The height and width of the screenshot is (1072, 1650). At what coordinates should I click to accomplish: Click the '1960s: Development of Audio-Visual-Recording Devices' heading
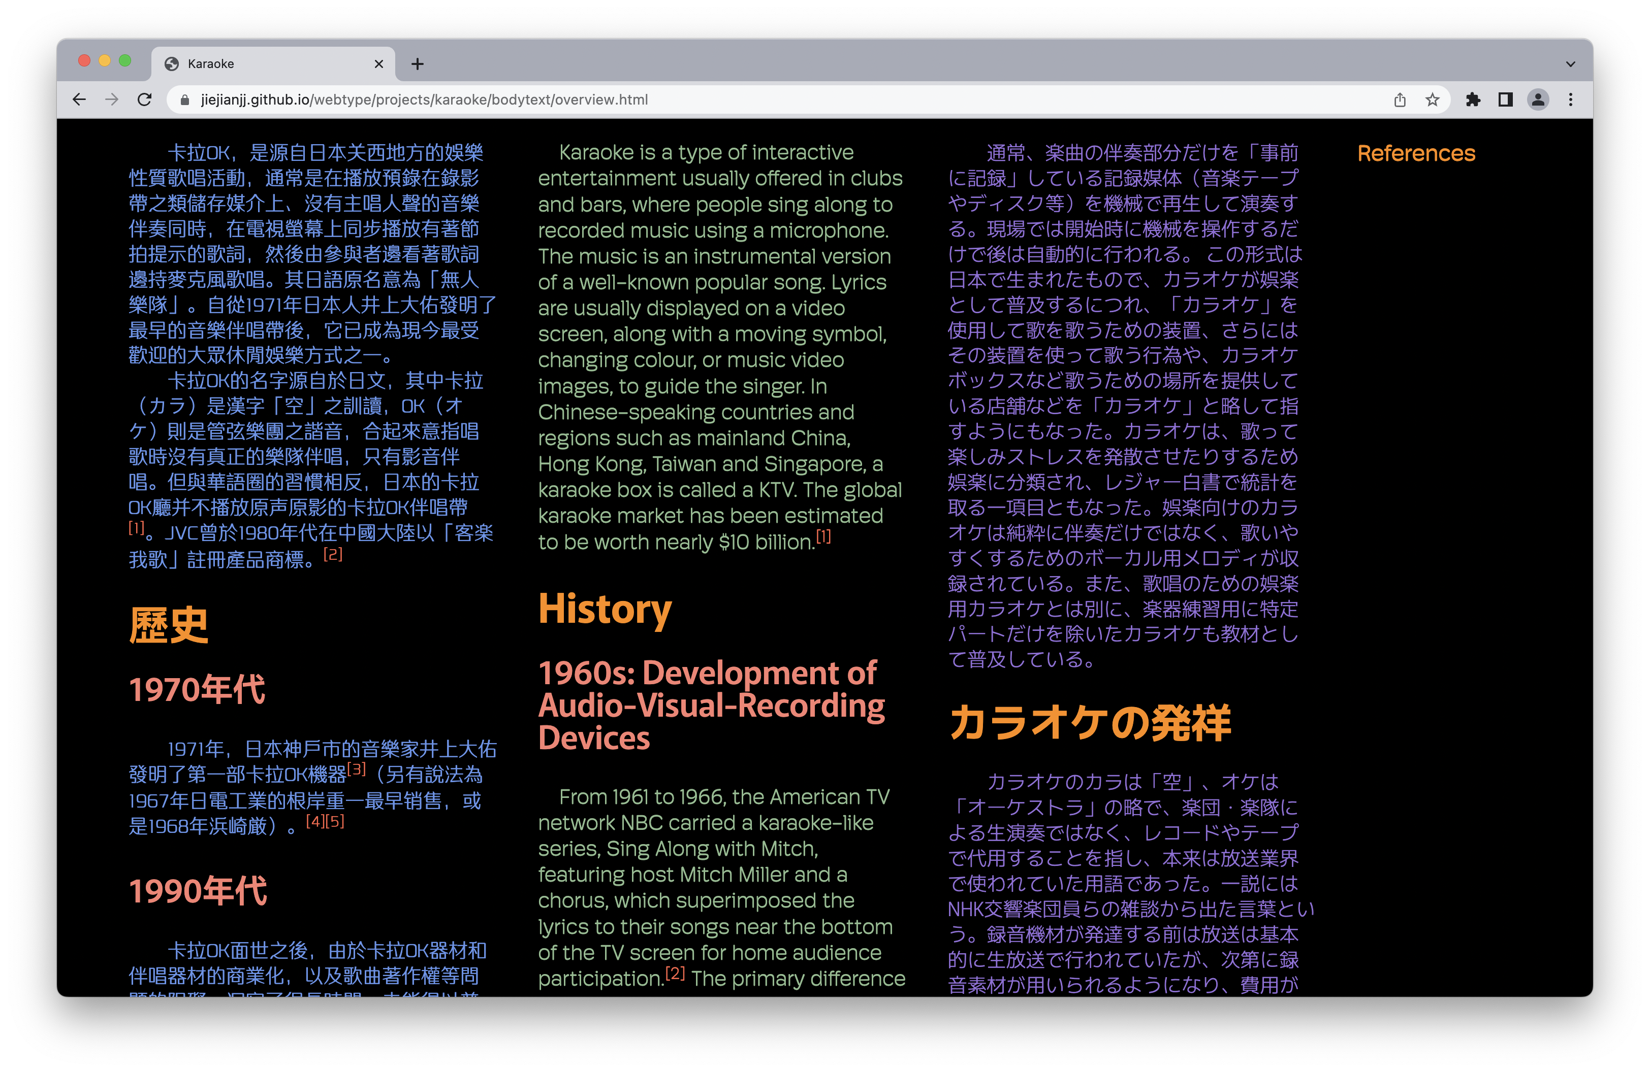[x=711, y=705]
